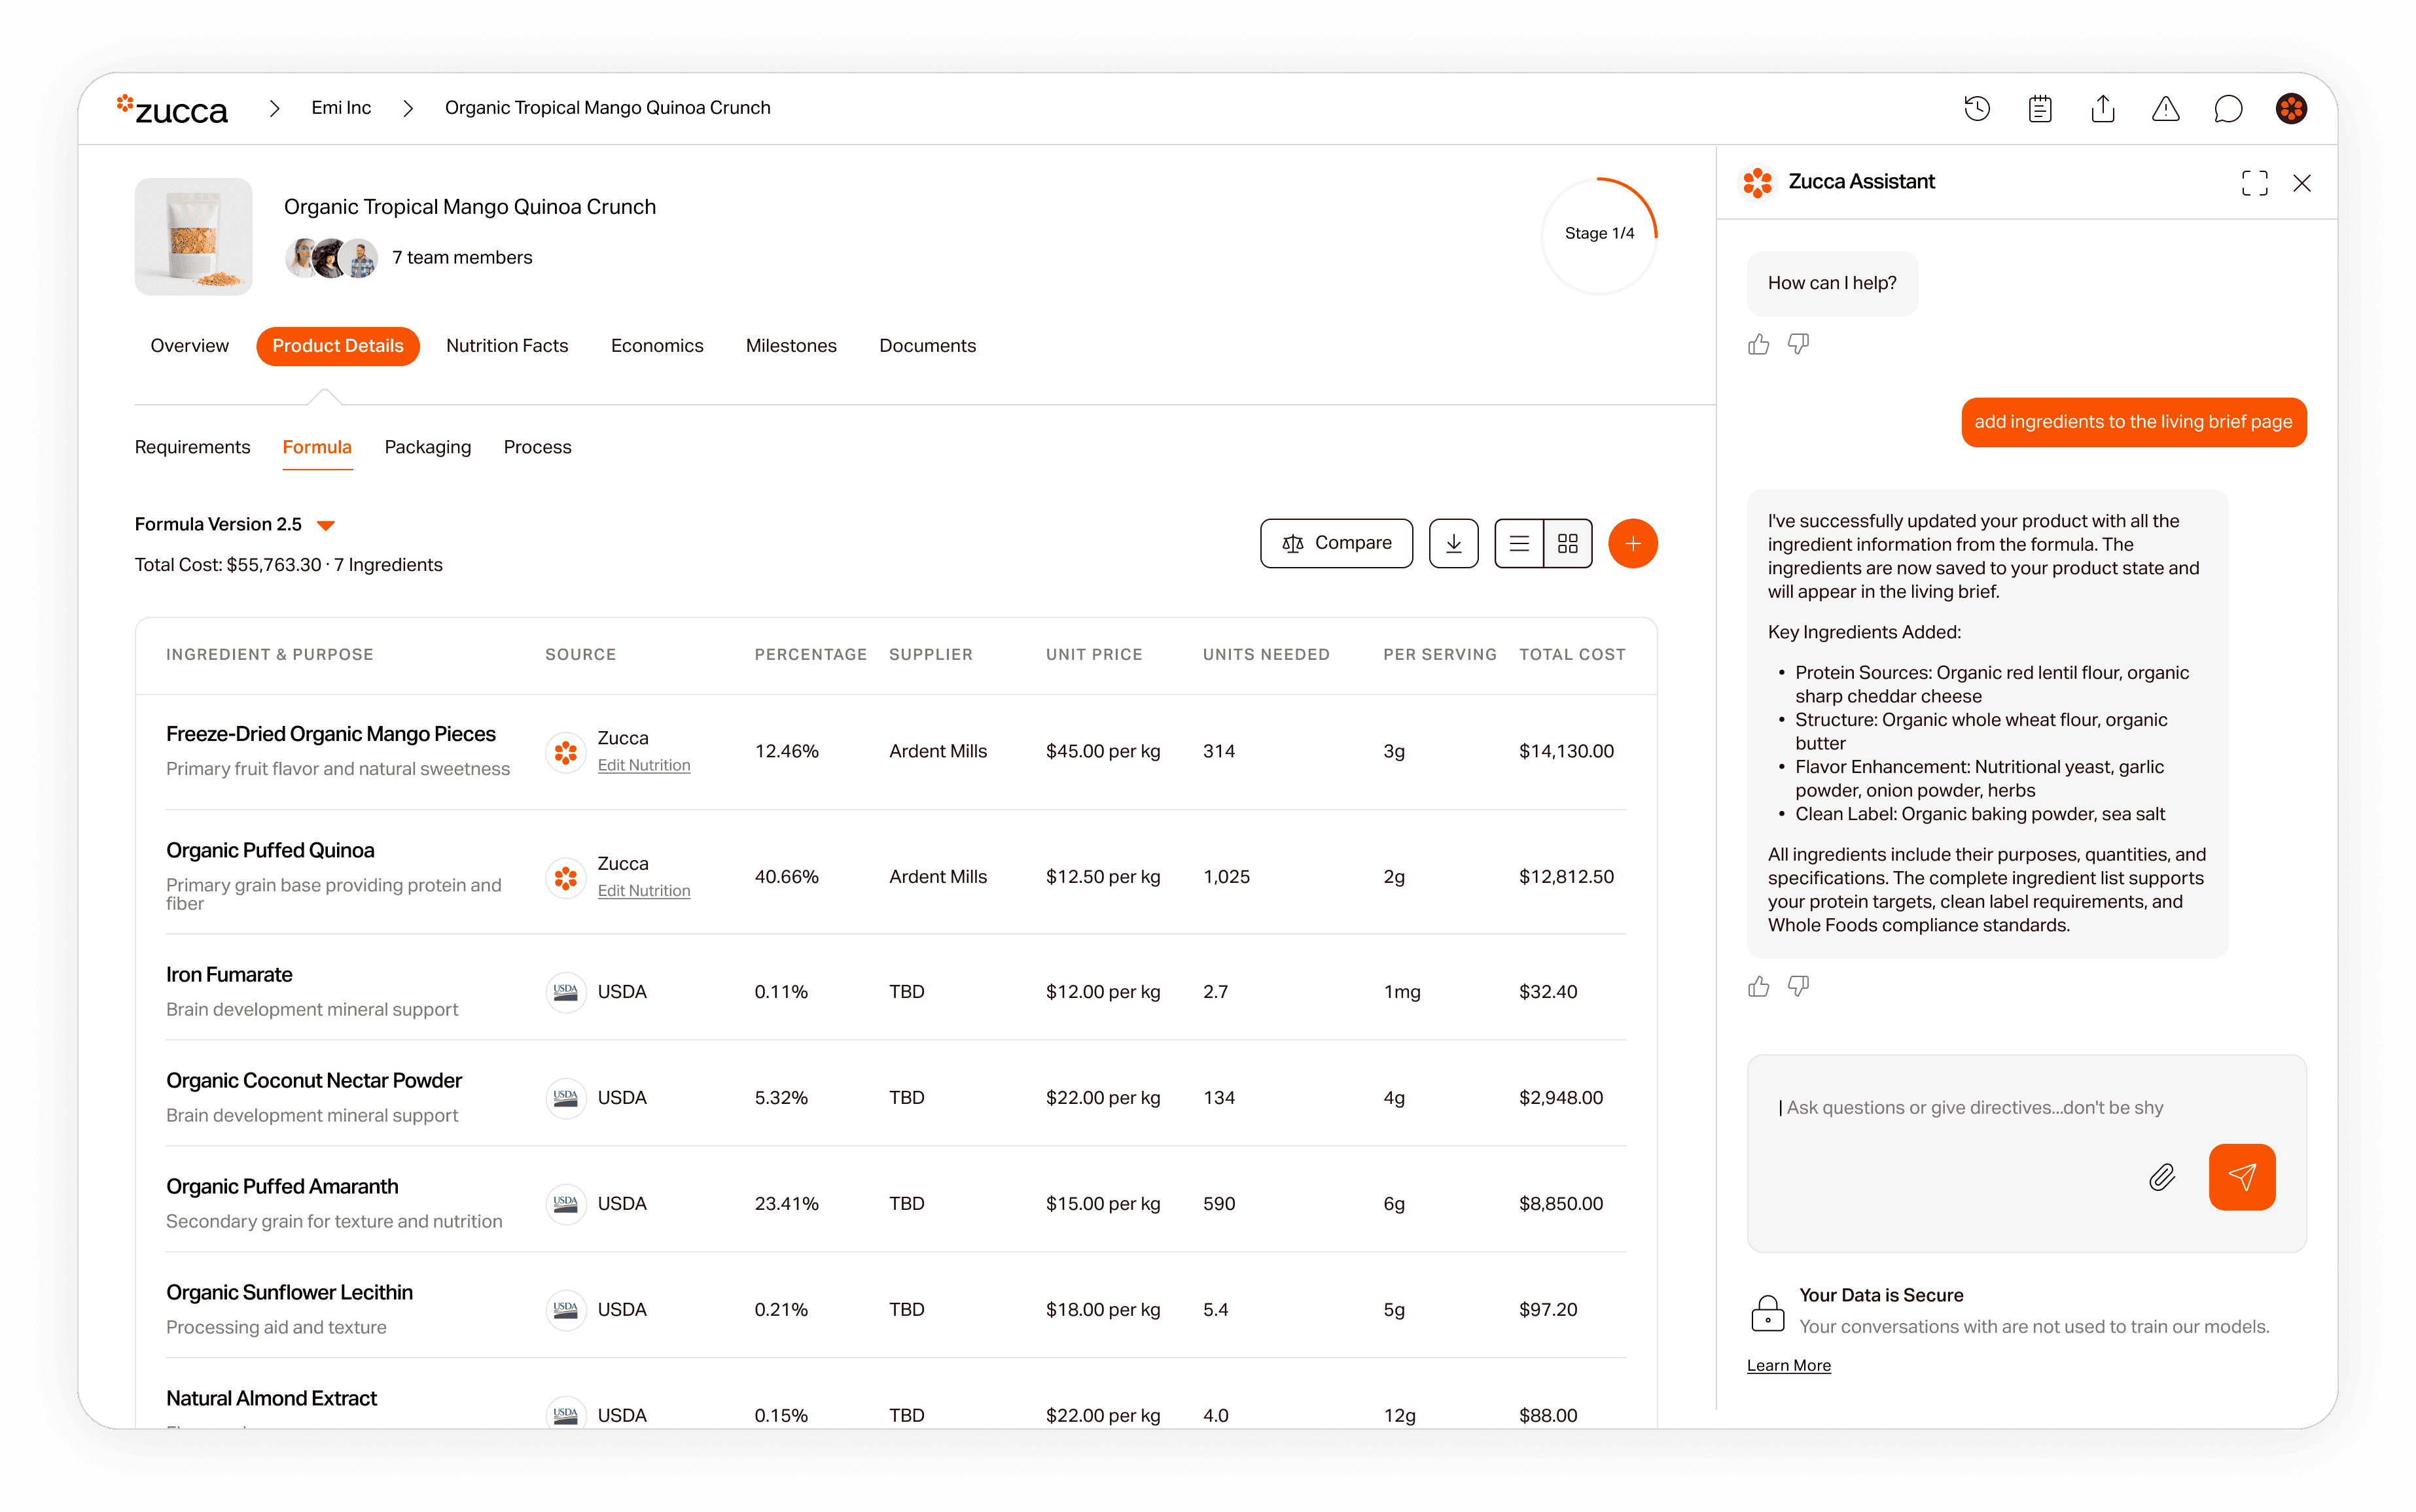Switch to list view layout
Image resolution: width=2416 pixels, height=1512 pixels.
click(1519, 543)
